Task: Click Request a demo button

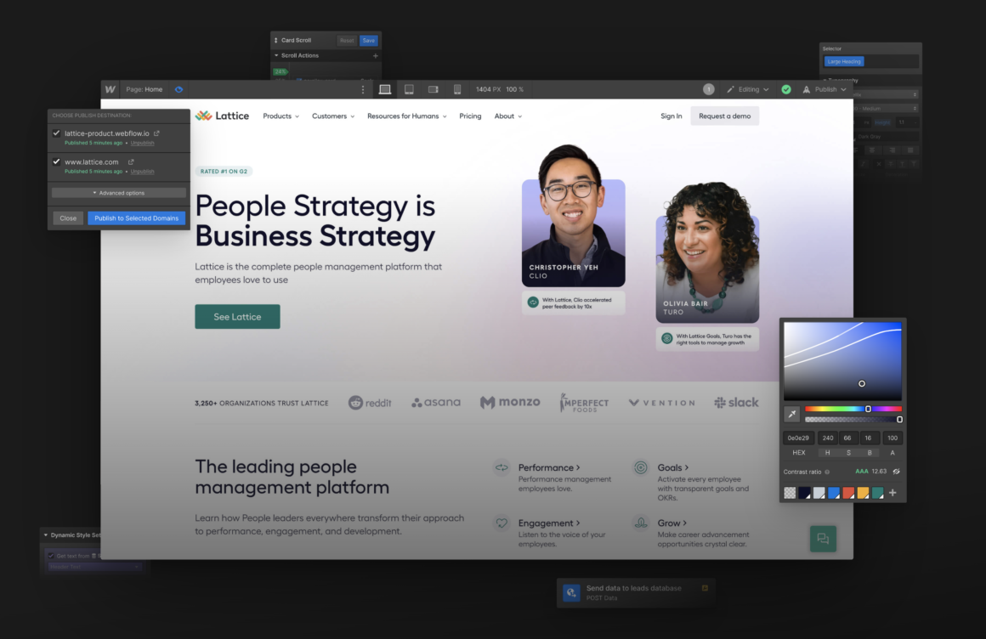Action: coord(724,116)
